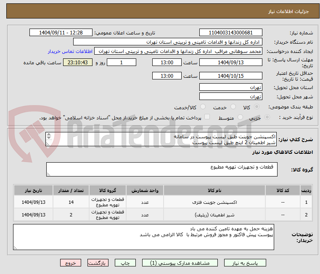Open مشاهده مدارک پیوستی (1) button
320x274 pixels.
click(180, 263)
